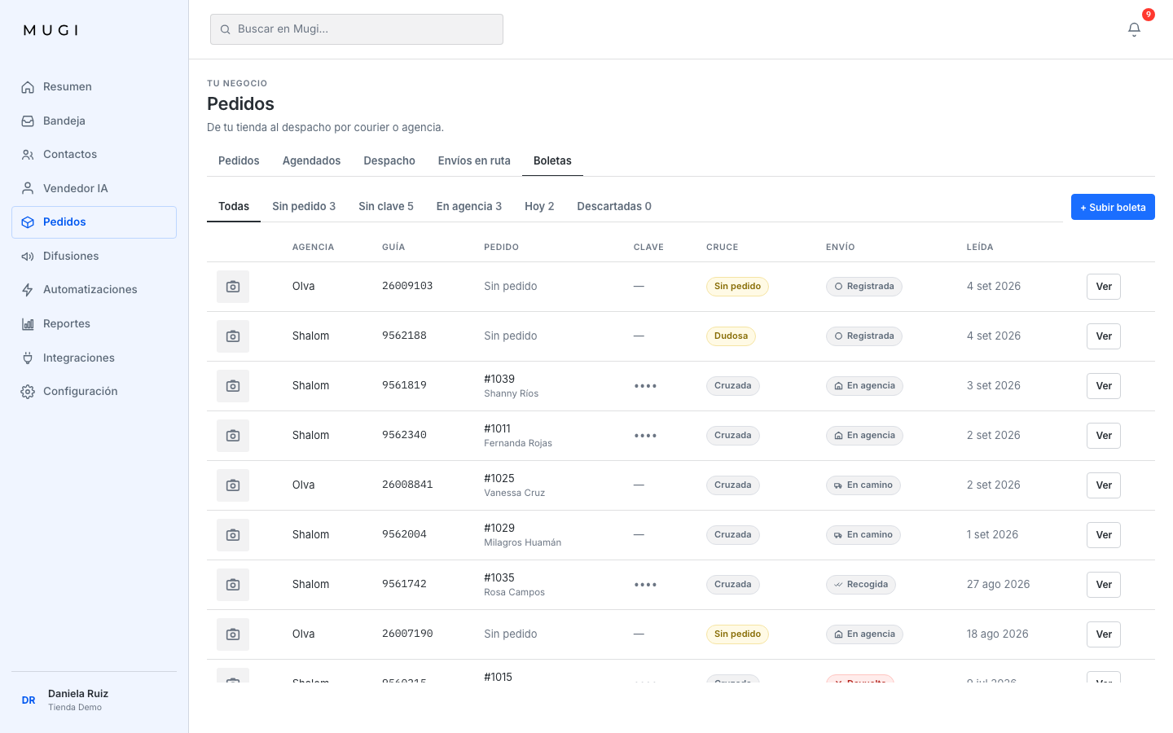Filter by Sin clave 5
1173x733 pixels.
pyautogui.click(x=386, y=206)
